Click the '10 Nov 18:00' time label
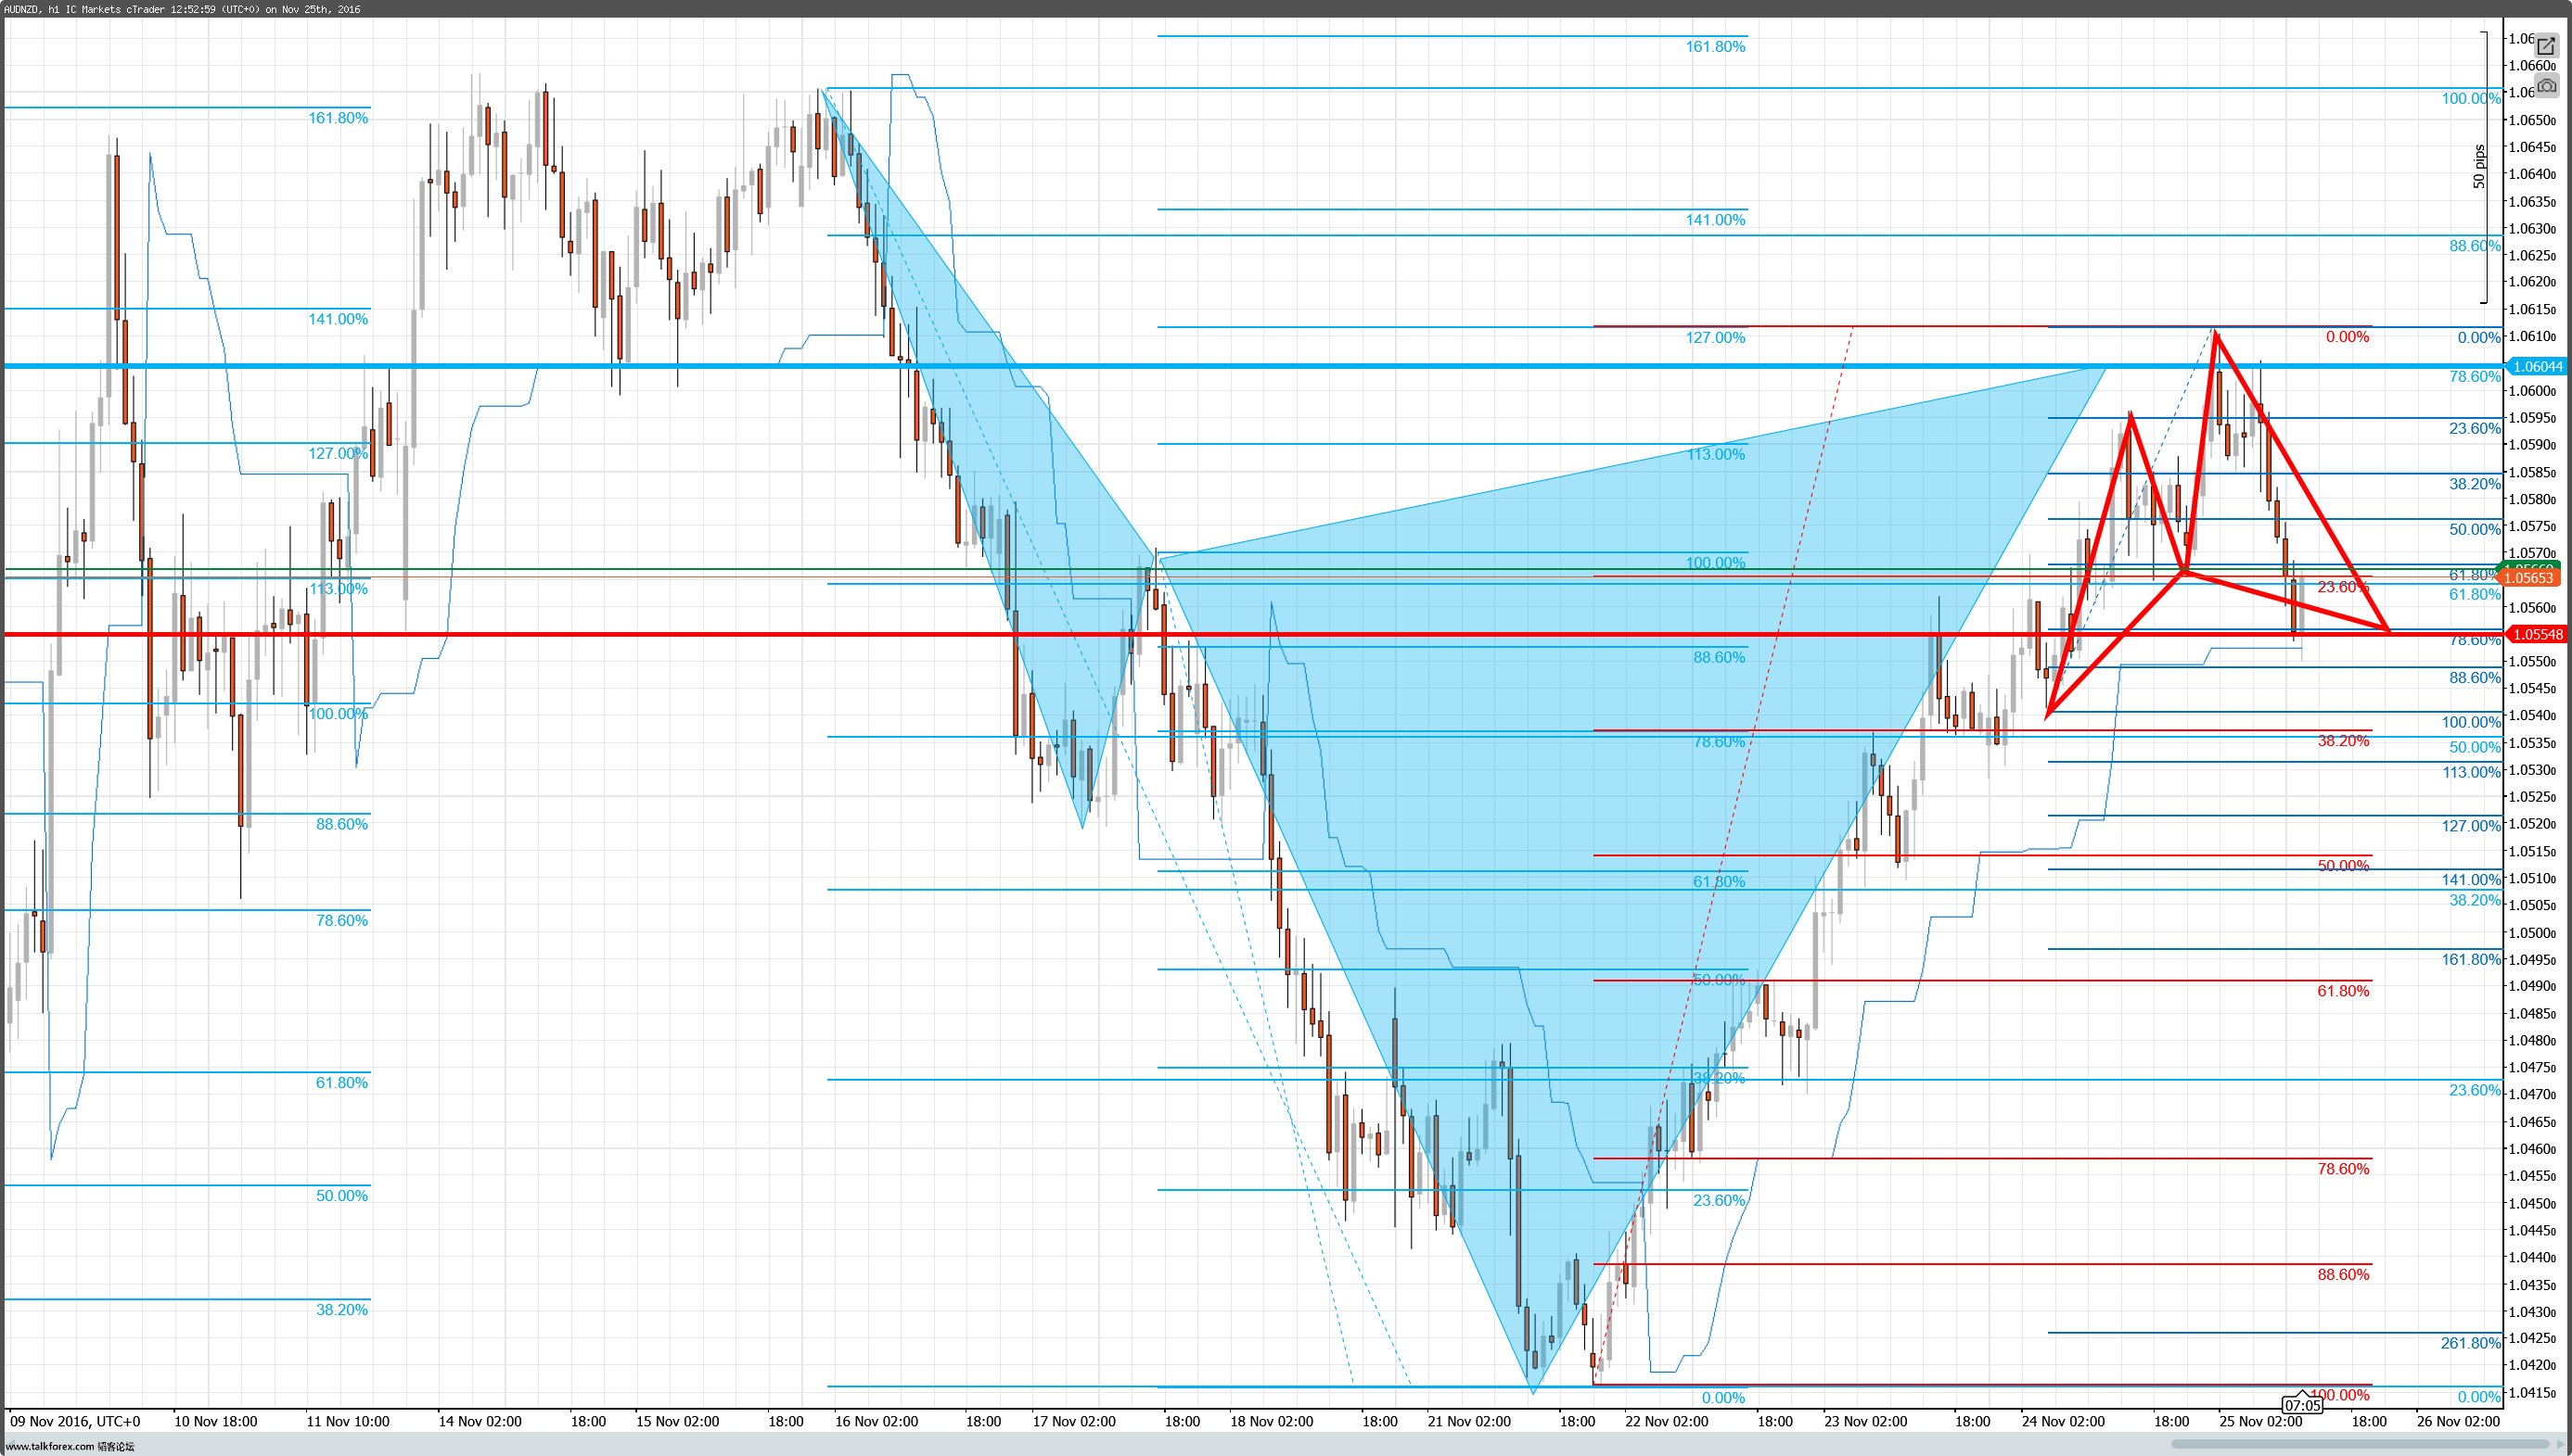 [215, 1421]
